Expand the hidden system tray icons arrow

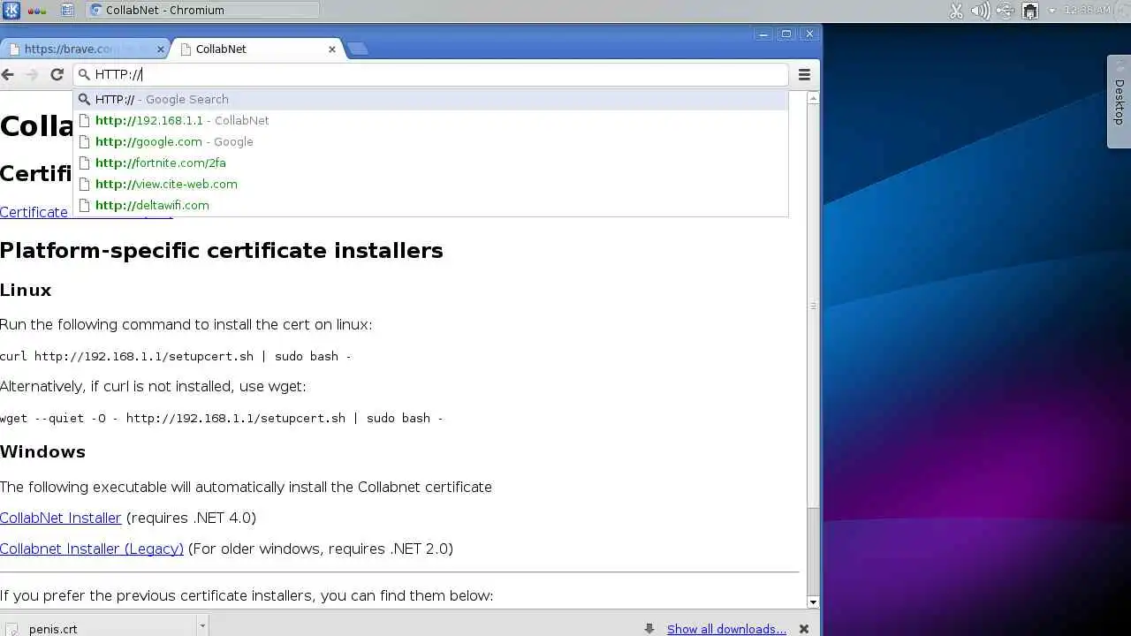(x=1051, y=11)
